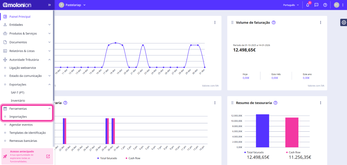The image size is (347, 165).
Task: Open notifications bell with 9 badge
Action: pos(308,5)
